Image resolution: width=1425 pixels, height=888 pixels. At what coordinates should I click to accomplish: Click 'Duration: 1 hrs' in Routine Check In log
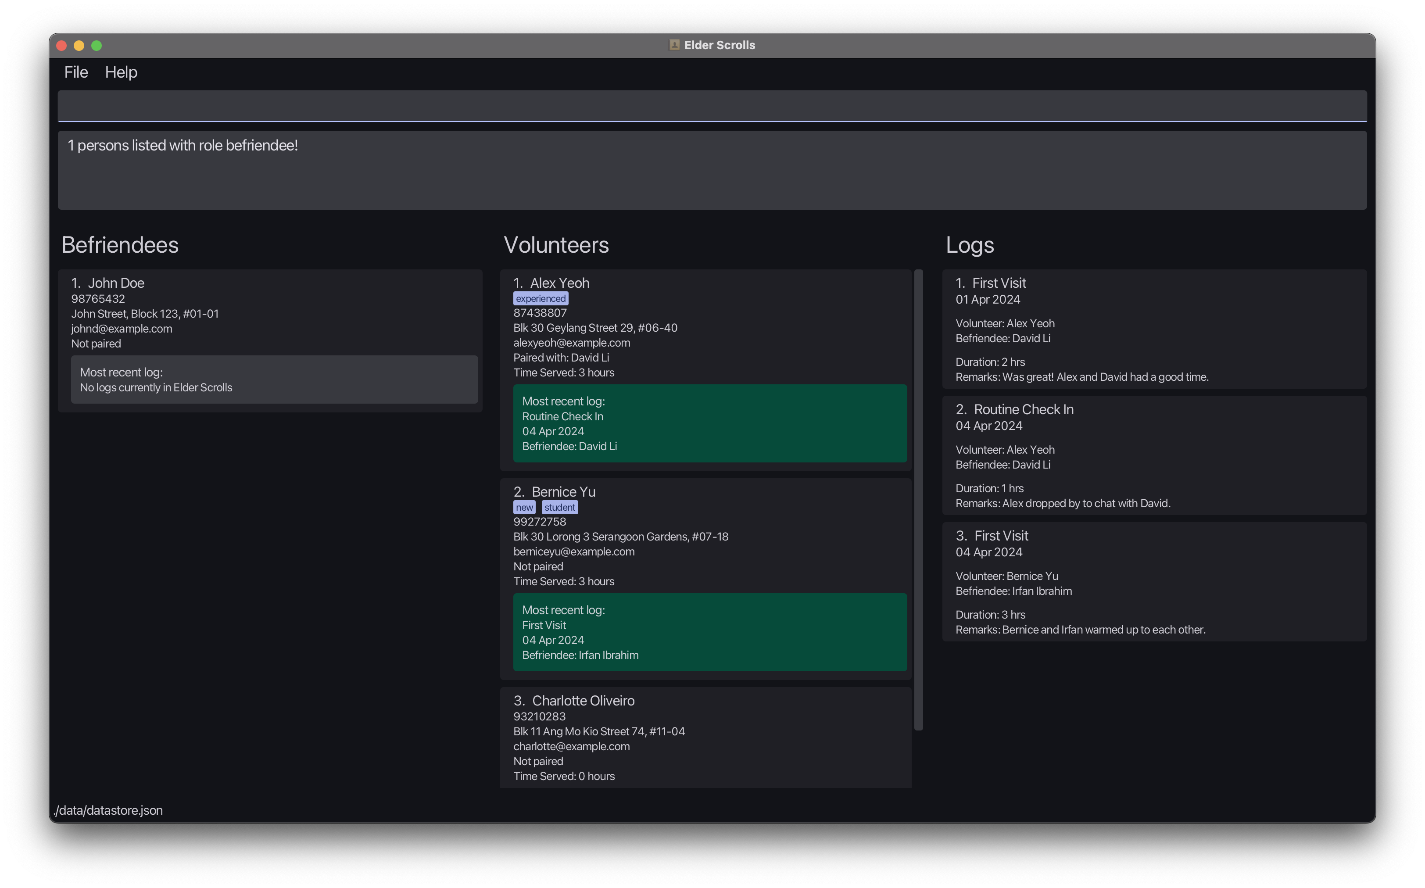point(989,488)
